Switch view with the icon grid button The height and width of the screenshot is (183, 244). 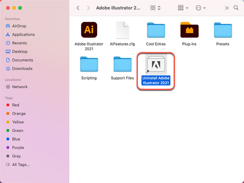(x=153, y=8)
